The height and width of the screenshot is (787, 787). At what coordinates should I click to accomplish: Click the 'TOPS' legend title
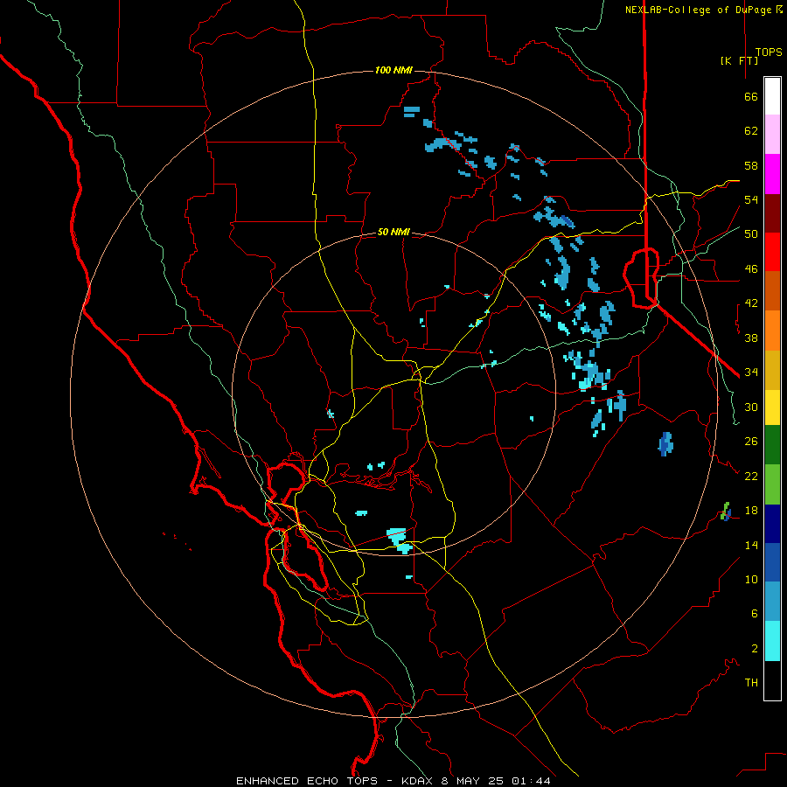coord(769,52)
